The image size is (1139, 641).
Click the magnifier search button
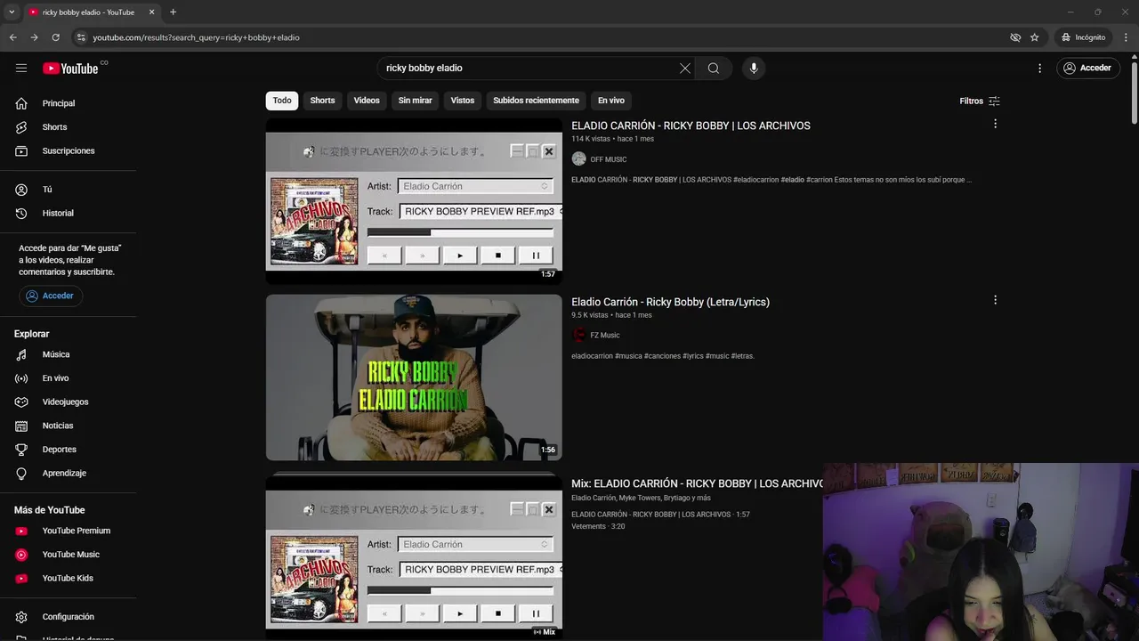[x=714, y=68]
